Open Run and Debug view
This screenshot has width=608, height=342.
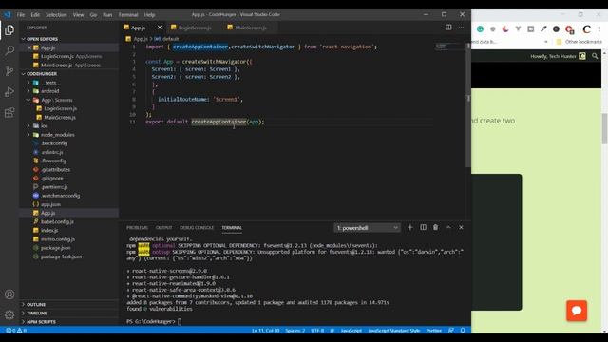9,92
